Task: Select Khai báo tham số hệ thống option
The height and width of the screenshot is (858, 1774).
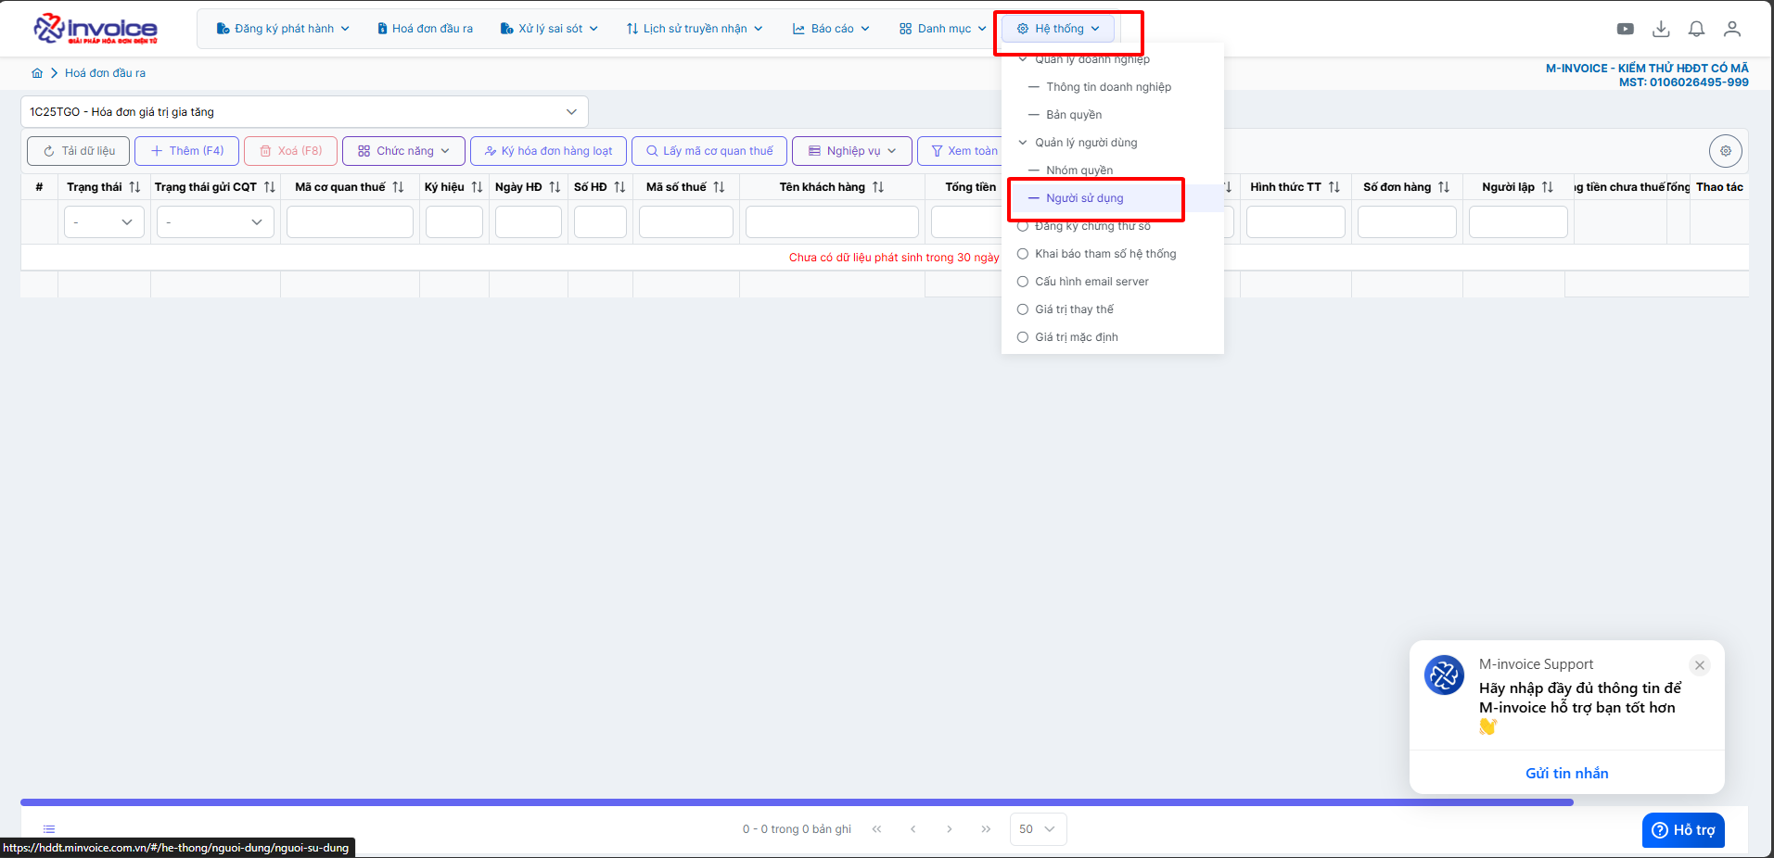Action: [1104, 254]
